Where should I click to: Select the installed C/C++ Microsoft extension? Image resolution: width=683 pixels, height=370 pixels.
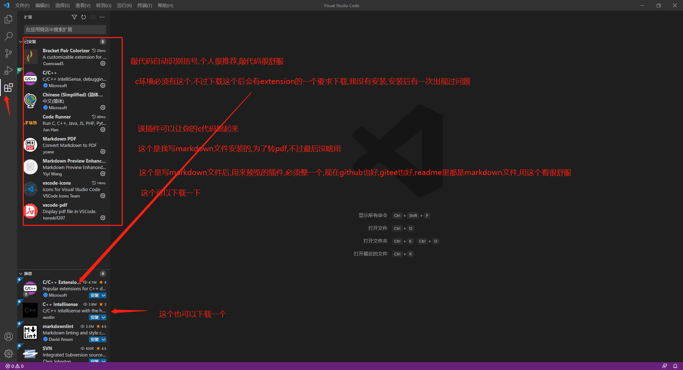click(x=64, y=79)
